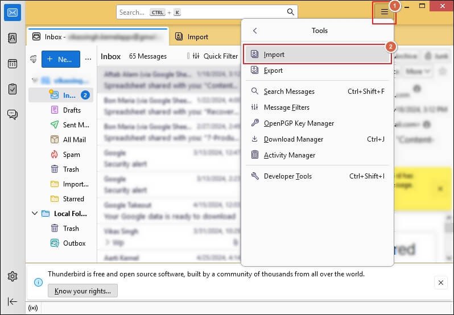Screen dimensions: 454x315
Task: Star the open message
Action: (443, 71)
